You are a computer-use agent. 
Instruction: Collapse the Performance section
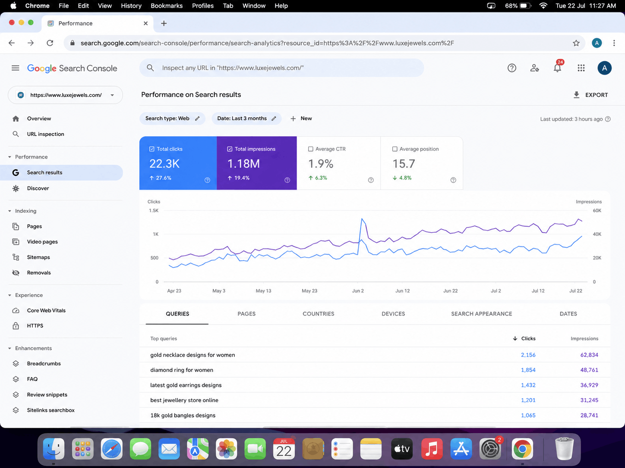[x=10, y=157]
